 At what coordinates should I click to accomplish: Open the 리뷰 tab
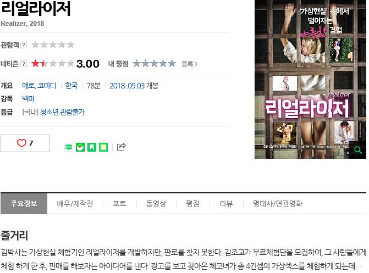[x=226, y=204]
